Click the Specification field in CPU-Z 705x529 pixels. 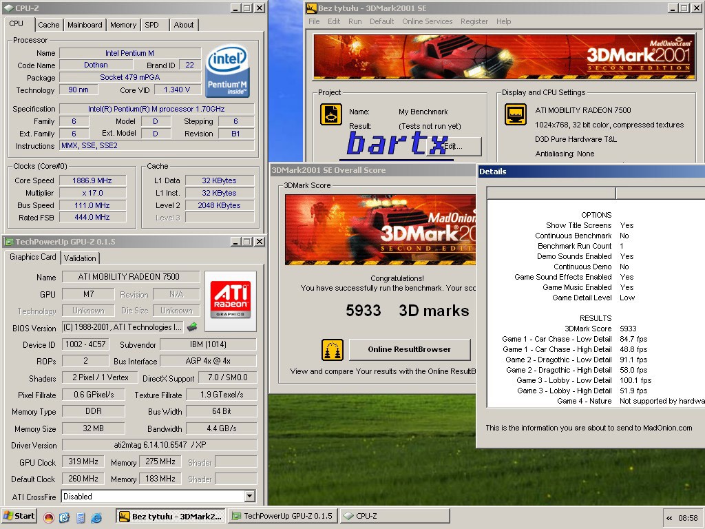[x=156, y=109]
